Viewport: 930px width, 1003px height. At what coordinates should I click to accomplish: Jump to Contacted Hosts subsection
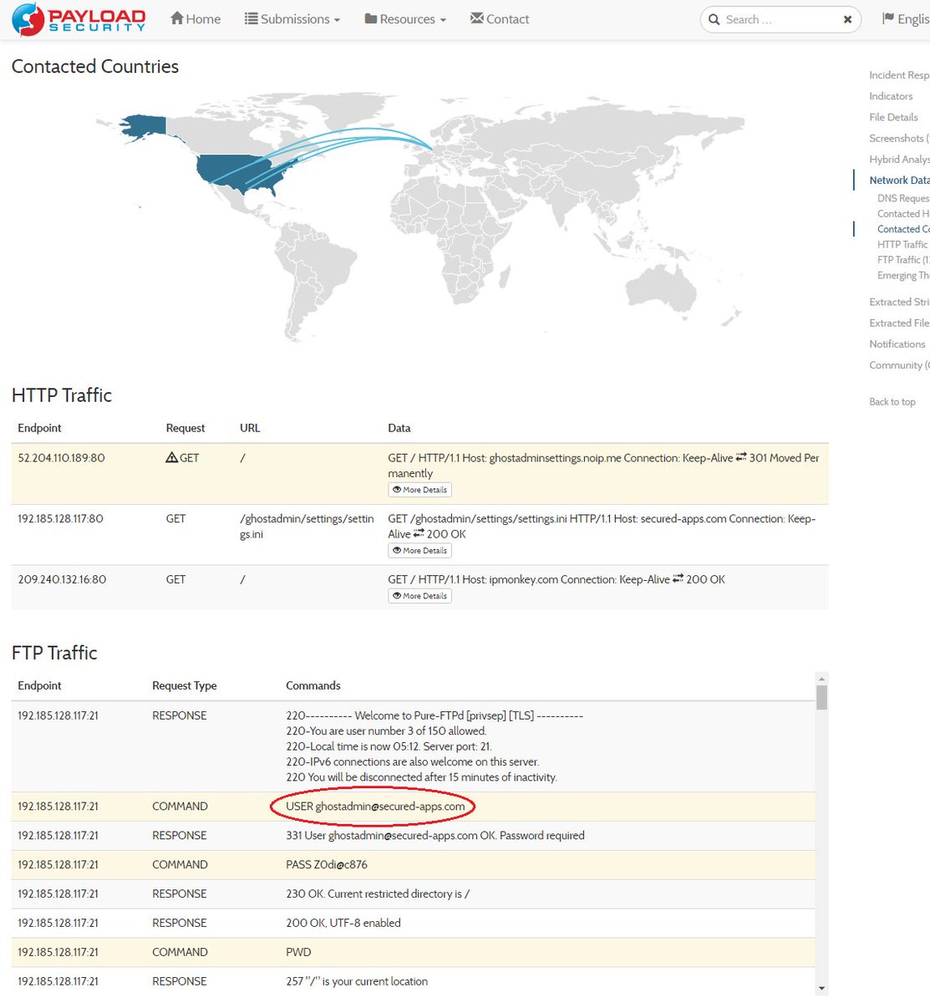[x=903, y=214]
